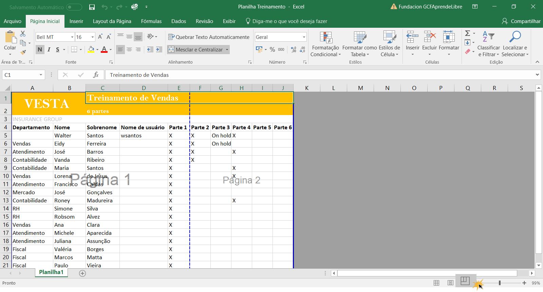Switch to Layout da Página tab

(112, 21)
